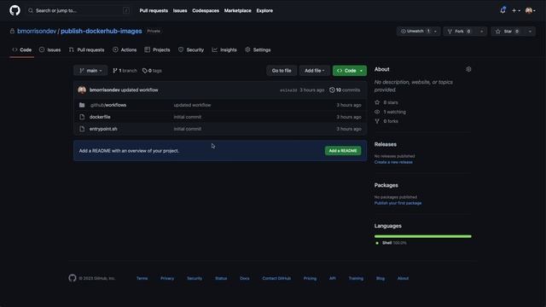Open the green Code clone dropdown
Viewport: 546px width, 307px height.
(350, 71)
